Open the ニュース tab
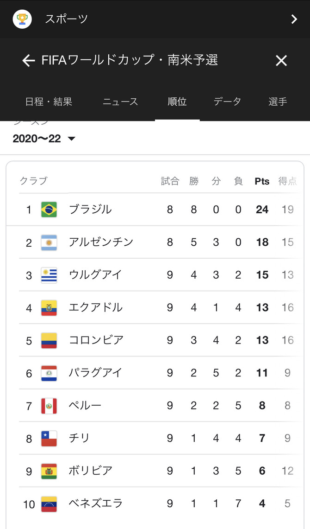This screenshot has width=310, height=529. pos(120,102)
